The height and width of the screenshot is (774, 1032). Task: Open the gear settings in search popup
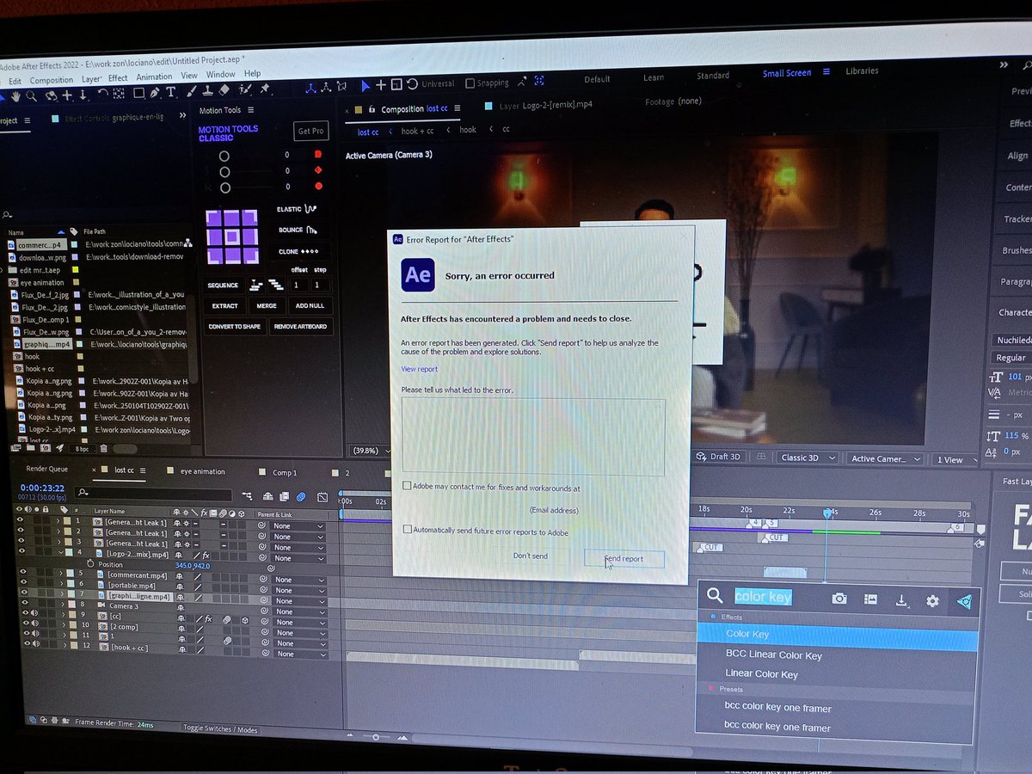coord(932,601)
